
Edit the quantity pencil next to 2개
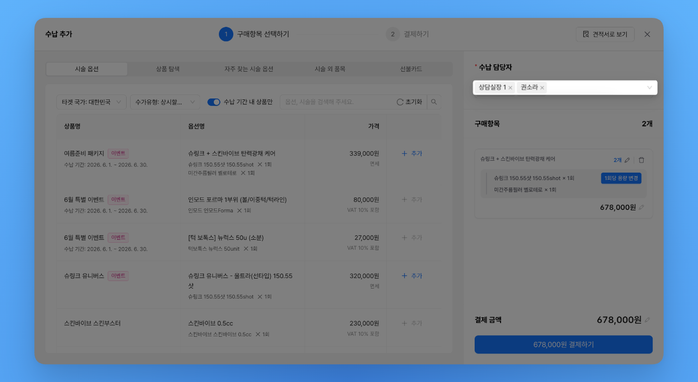(627, 160)
